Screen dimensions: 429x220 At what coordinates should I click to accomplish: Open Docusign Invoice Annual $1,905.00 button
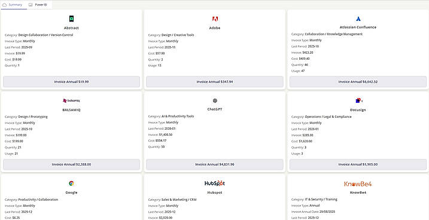pos(358,164)
